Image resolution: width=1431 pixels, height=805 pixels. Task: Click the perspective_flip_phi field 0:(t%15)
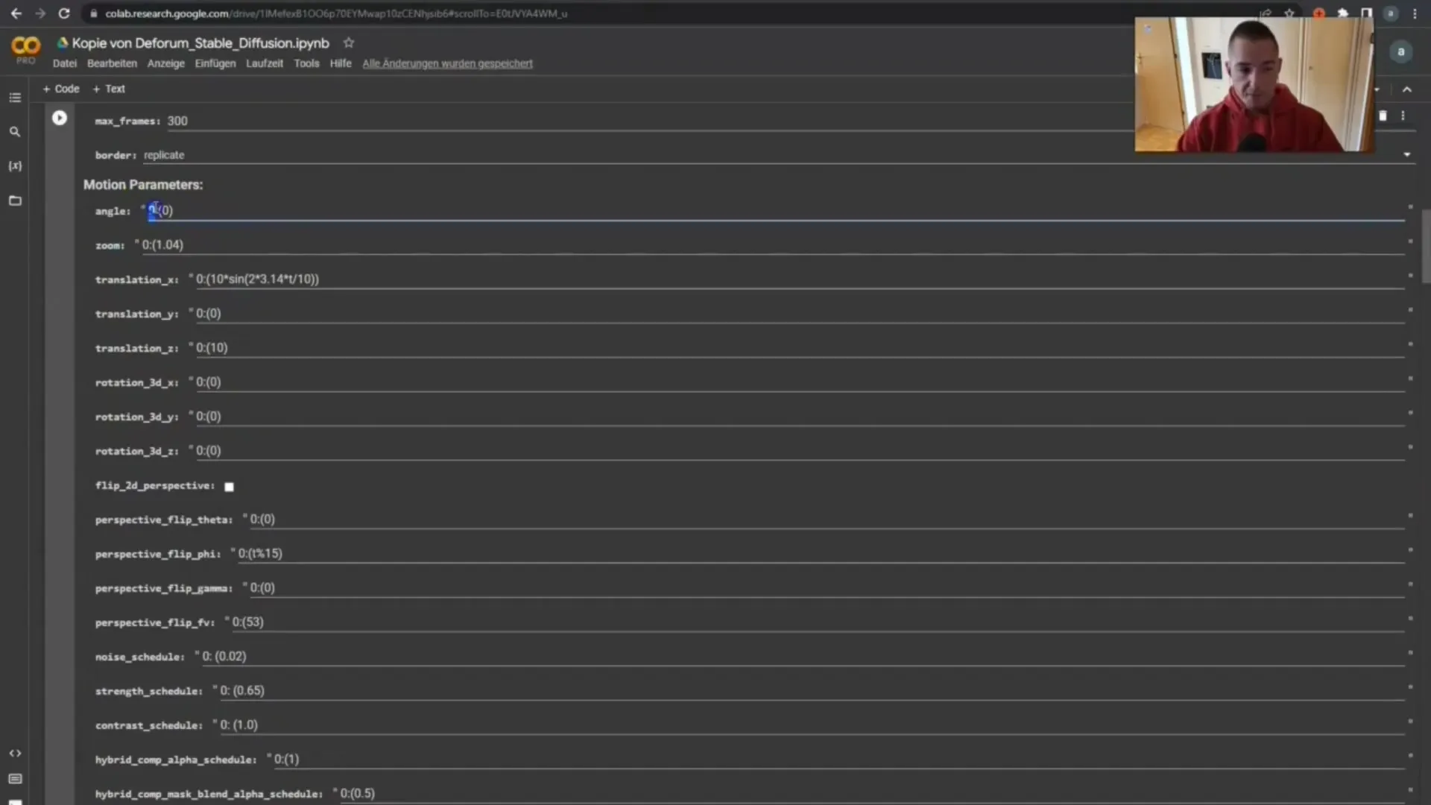pos(820,554)
